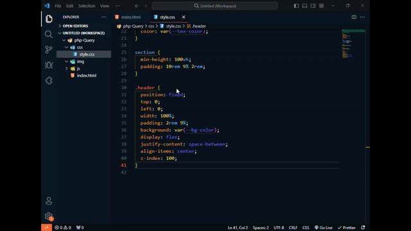Click the remote window indicator

(x=46, y=228)
